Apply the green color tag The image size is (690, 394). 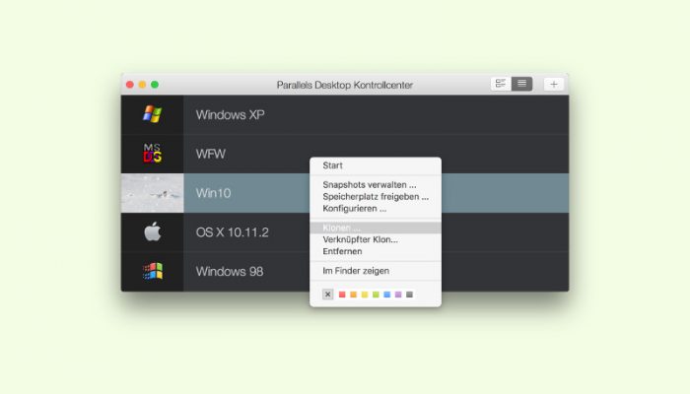pos(376,295)
